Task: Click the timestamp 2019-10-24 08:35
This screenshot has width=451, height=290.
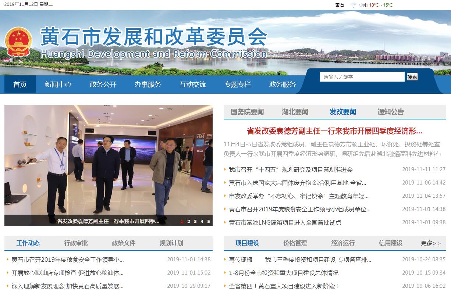Action: point(424,259)
